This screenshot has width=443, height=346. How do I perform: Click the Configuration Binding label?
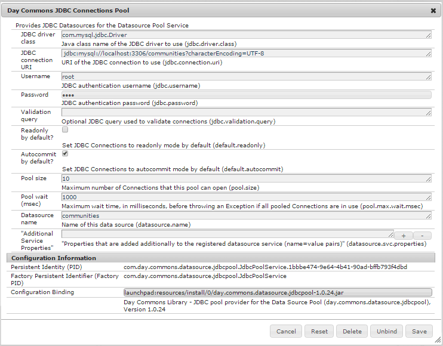(42, 292)
